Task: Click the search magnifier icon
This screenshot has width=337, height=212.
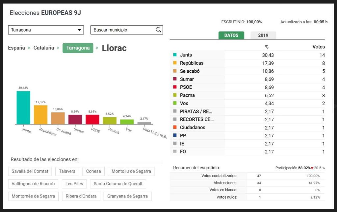Action: (x=158, y=30)
